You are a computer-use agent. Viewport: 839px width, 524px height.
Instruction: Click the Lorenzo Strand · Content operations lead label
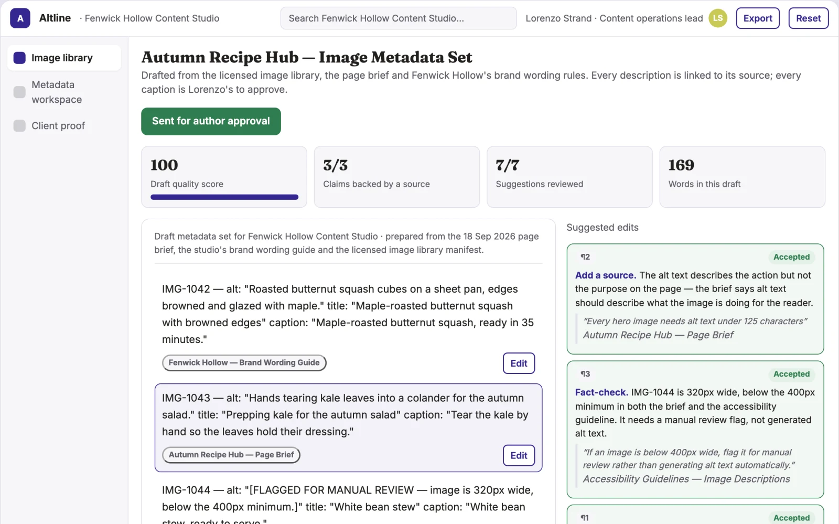coord(614,18)
